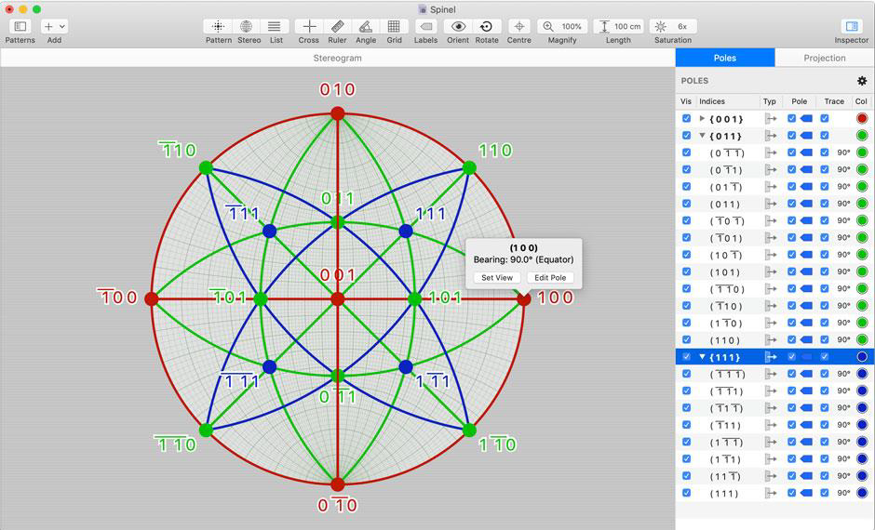This screenshot has width=875, height=530.
Task: Select the Ruler measuring tool
Action: pyautogui.click(x=337, y=26)
